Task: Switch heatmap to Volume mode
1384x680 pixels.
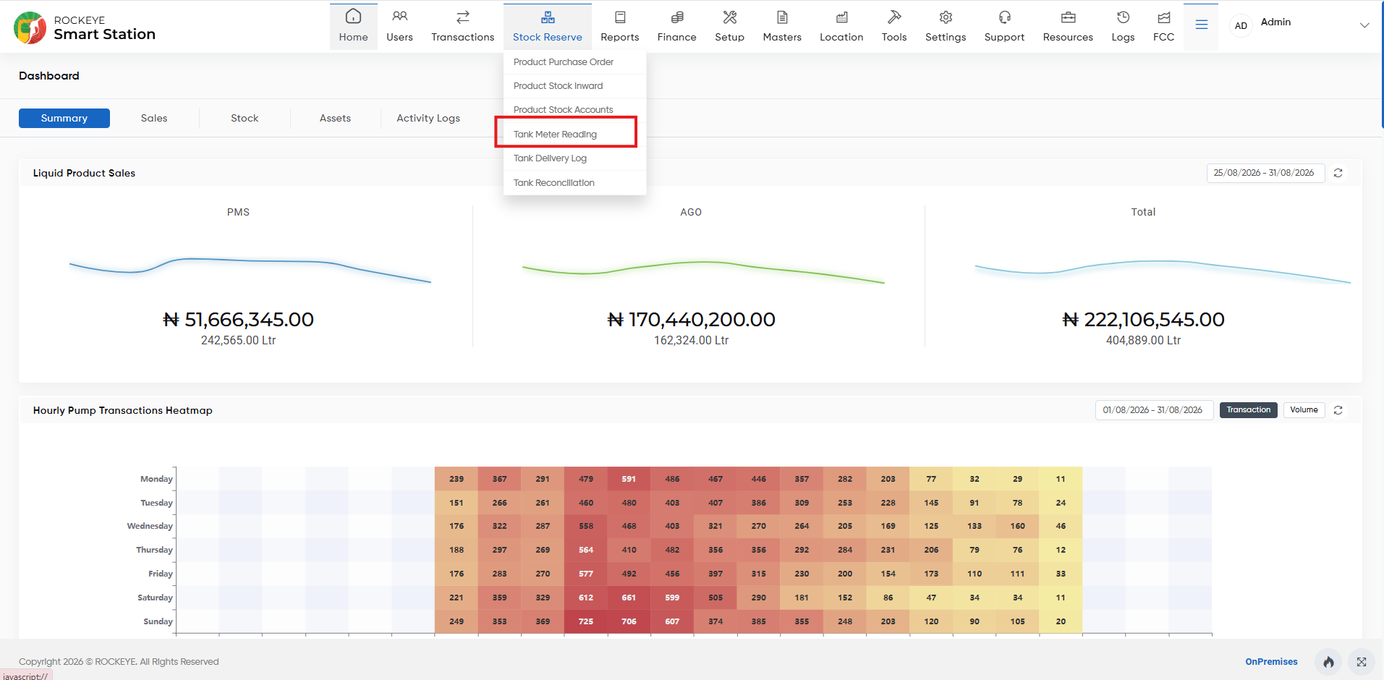Action: [x=1304, y=410]
